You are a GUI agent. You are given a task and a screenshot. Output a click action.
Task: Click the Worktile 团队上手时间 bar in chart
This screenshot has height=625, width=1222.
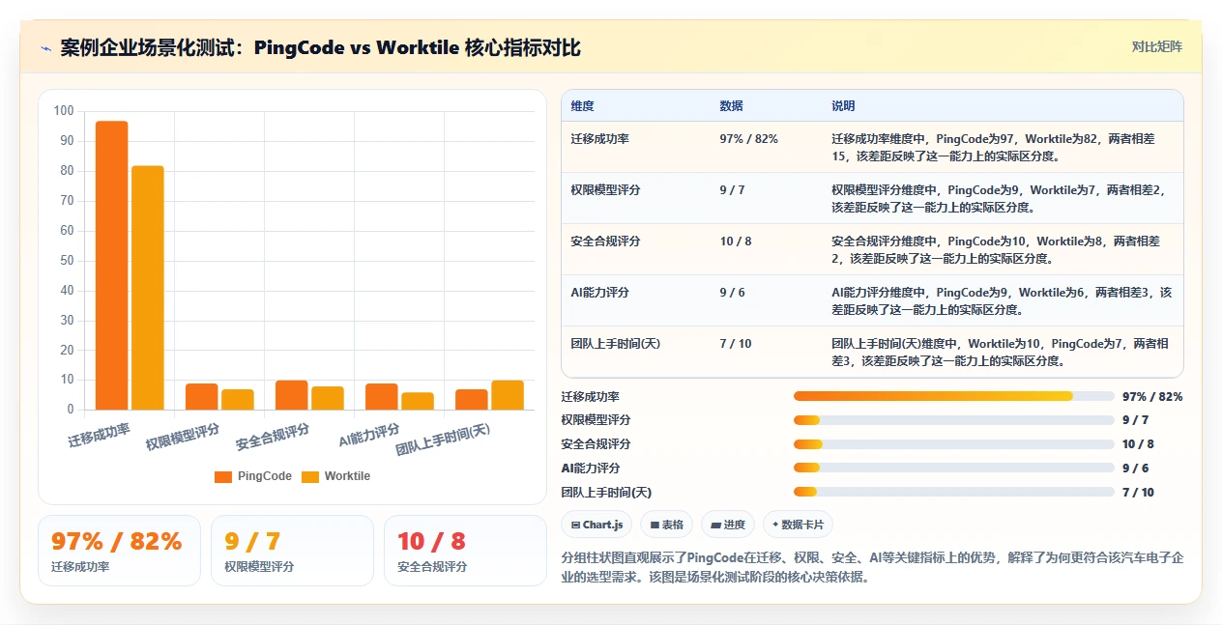(x=508, y=395)
